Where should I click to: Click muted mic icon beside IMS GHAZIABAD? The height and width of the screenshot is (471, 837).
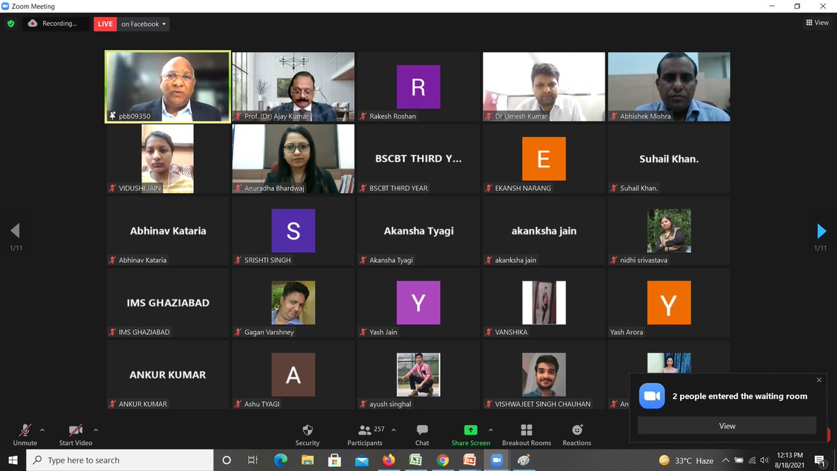click(x=112, y=332)
